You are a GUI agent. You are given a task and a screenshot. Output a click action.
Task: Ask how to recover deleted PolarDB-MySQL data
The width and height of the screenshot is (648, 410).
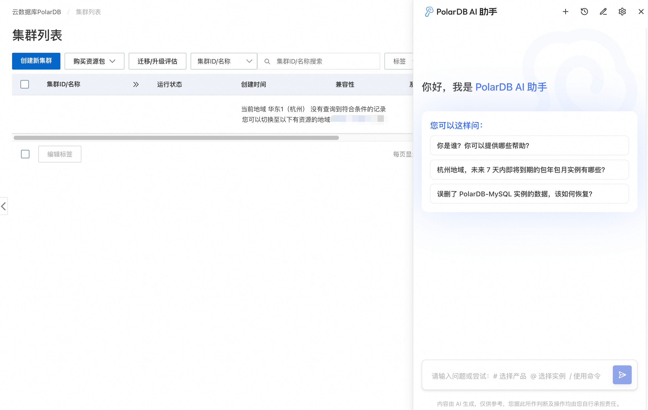pos(529,194)
